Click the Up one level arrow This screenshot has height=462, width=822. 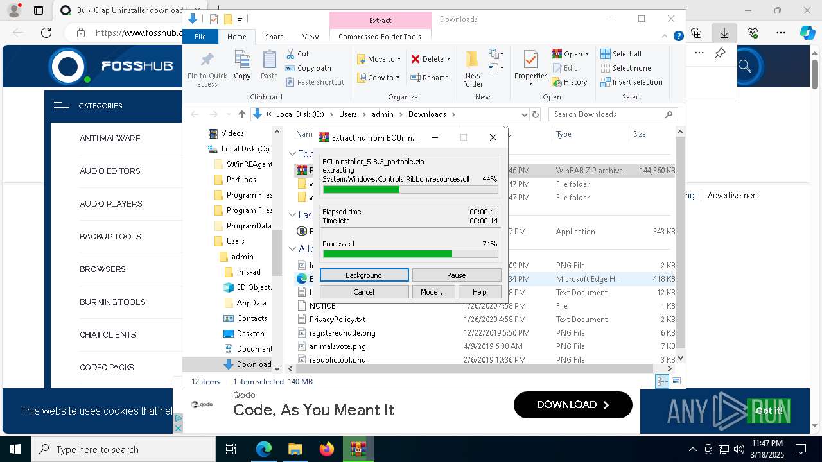(x=241, y=114)
